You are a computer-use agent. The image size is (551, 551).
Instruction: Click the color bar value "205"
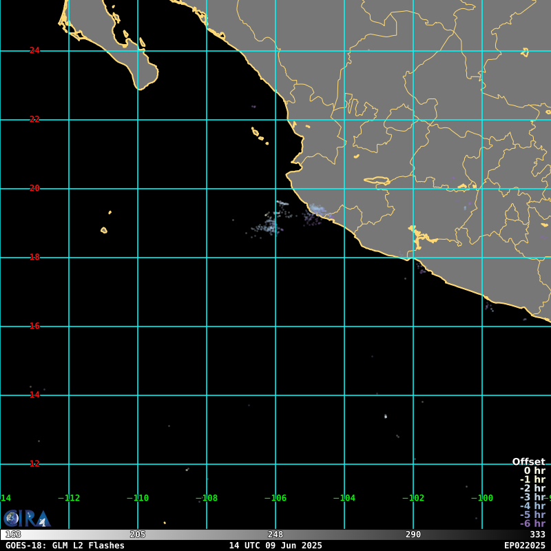point(138,534)
